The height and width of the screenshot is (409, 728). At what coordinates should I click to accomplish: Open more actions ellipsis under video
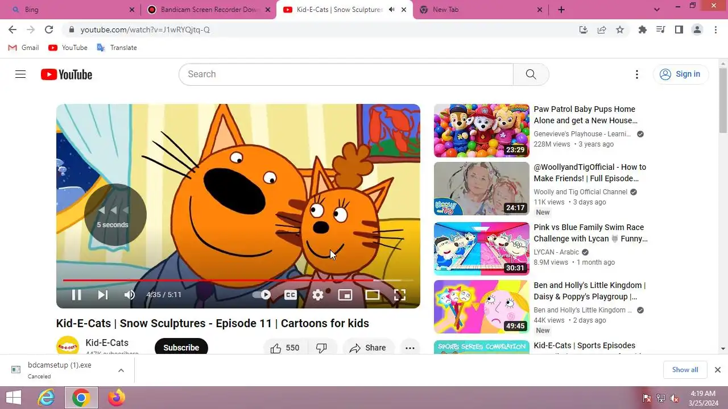[410, 348]
